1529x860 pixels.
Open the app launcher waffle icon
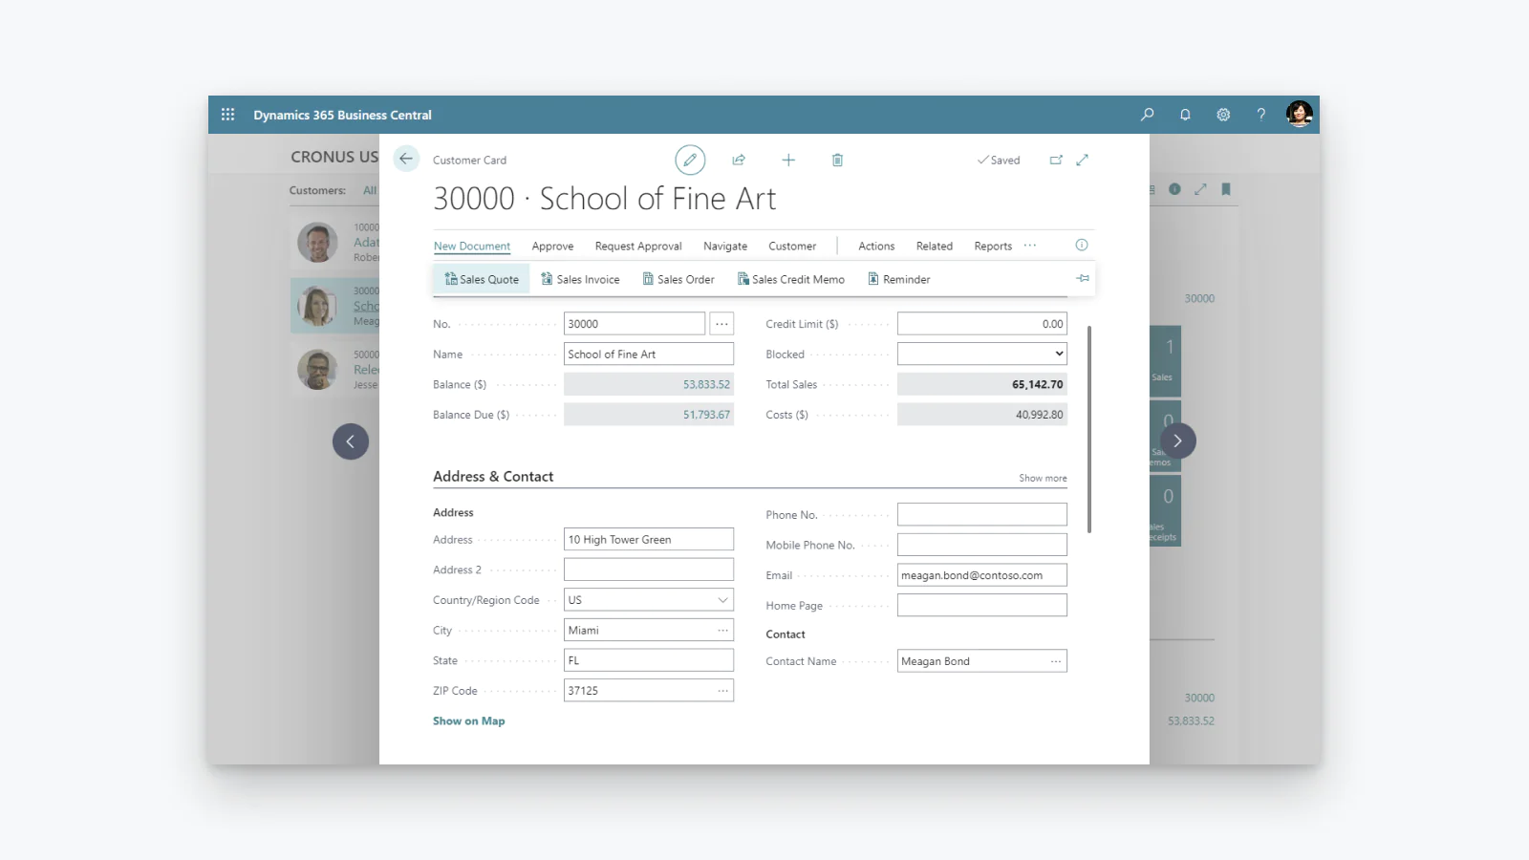click(227, 115)
